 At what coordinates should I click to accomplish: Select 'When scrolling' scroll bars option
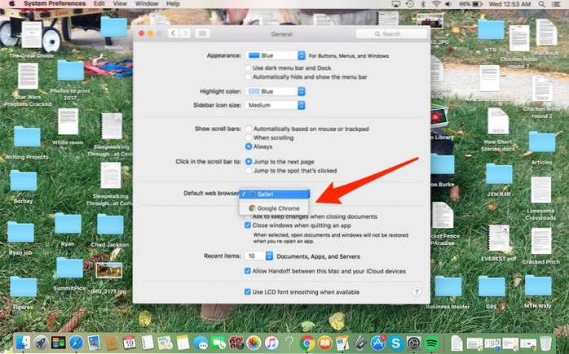tap(248, 138)
